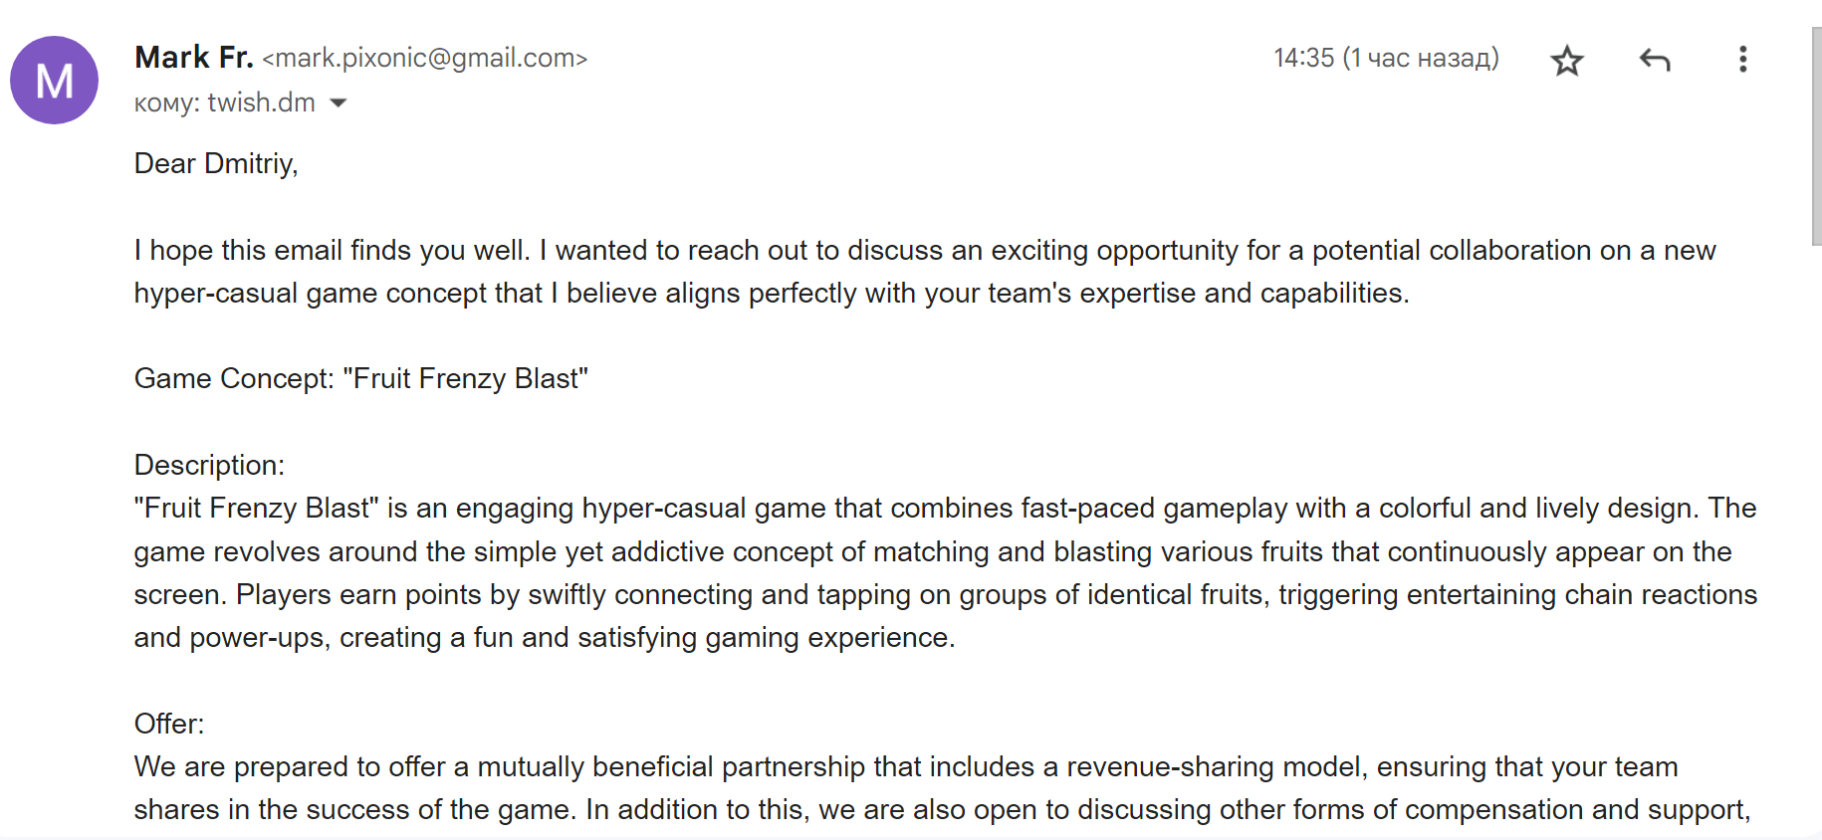The width and height of the screenshot is (1822, 840).
Task: Click the 'Description:' heading
Action: pyautogui.click(x=209, y=465)
